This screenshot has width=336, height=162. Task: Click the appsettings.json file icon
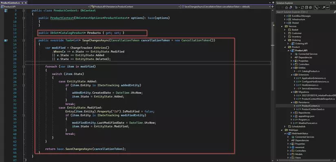coord(296,116)
